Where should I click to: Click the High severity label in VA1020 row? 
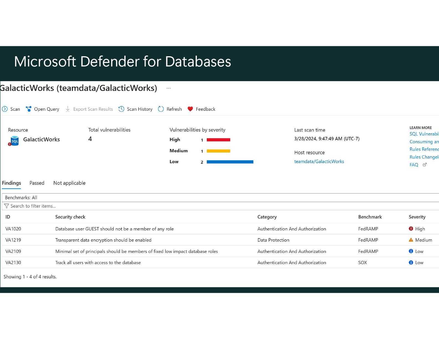tap(420, 229)
